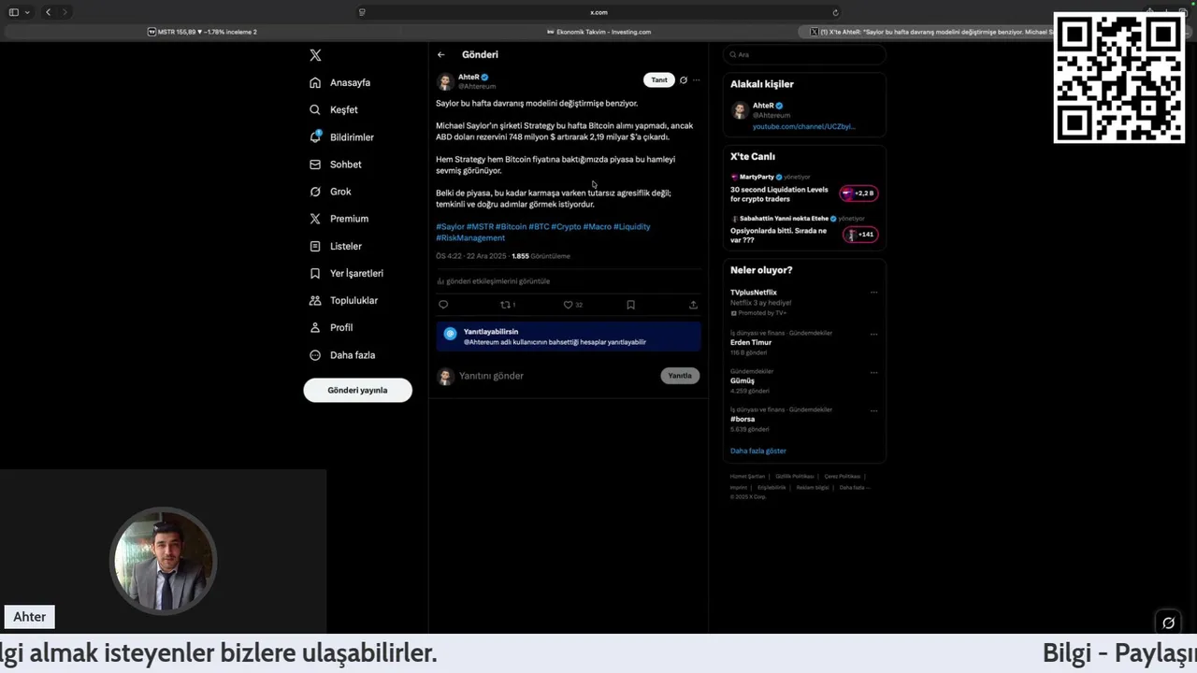Viewport: 1197px width, 673px height.
Task: Click the Topluluklar communities icon
Action: point(315,300)
